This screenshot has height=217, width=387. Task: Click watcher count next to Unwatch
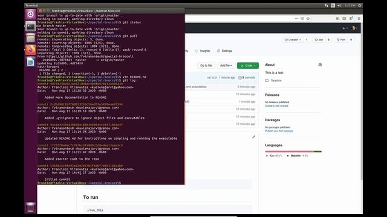[307, 40]
